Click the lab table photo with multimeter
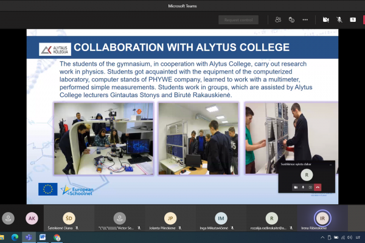This screenshot has height=243, width=365. [103, 139]
